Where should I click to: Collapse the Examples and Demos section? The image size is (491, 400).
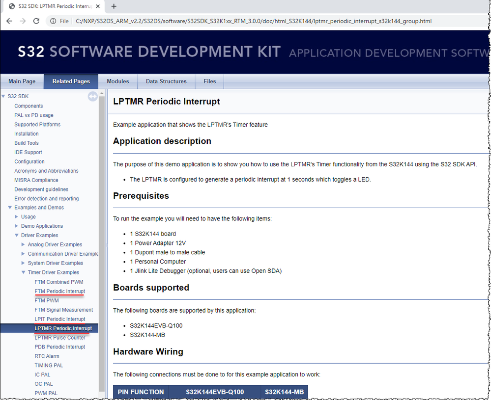point(9,207)
